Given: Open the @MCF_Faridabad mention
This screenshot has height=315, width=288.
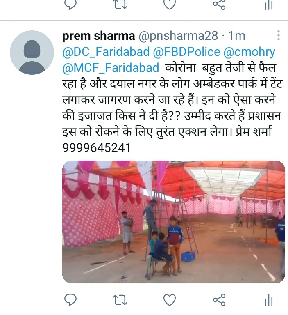Looking at the screenshot, I should pyautogui.click(x=111, y=68).
